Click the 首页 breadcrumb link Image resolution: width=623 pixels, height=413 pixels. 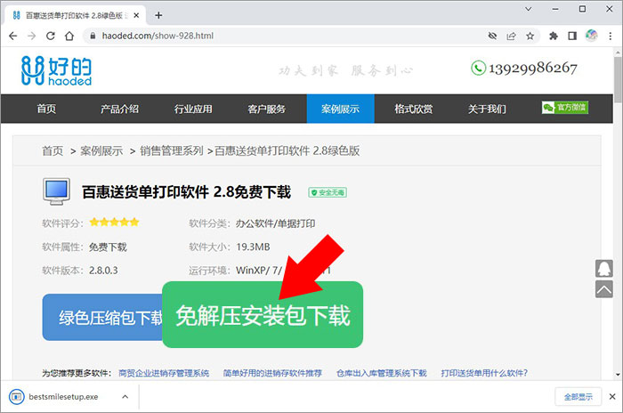pyautogui.click(x=53, y=151)
